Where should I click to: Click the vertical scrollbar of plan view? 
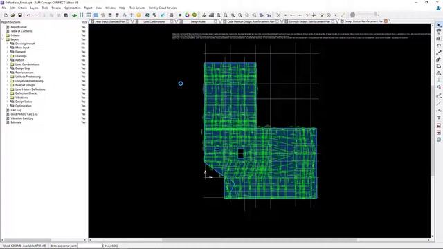(x=432, y=130)
